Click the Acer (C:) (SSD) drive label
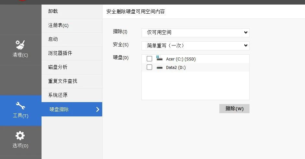The height and width of the screenshot is (159, 305). pyautogui.click(x=181, y=59)
